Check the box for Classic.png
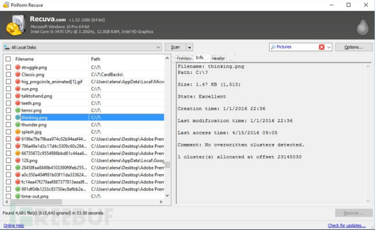Viewport: 375px width, 230px height. [x=8, y=74]
